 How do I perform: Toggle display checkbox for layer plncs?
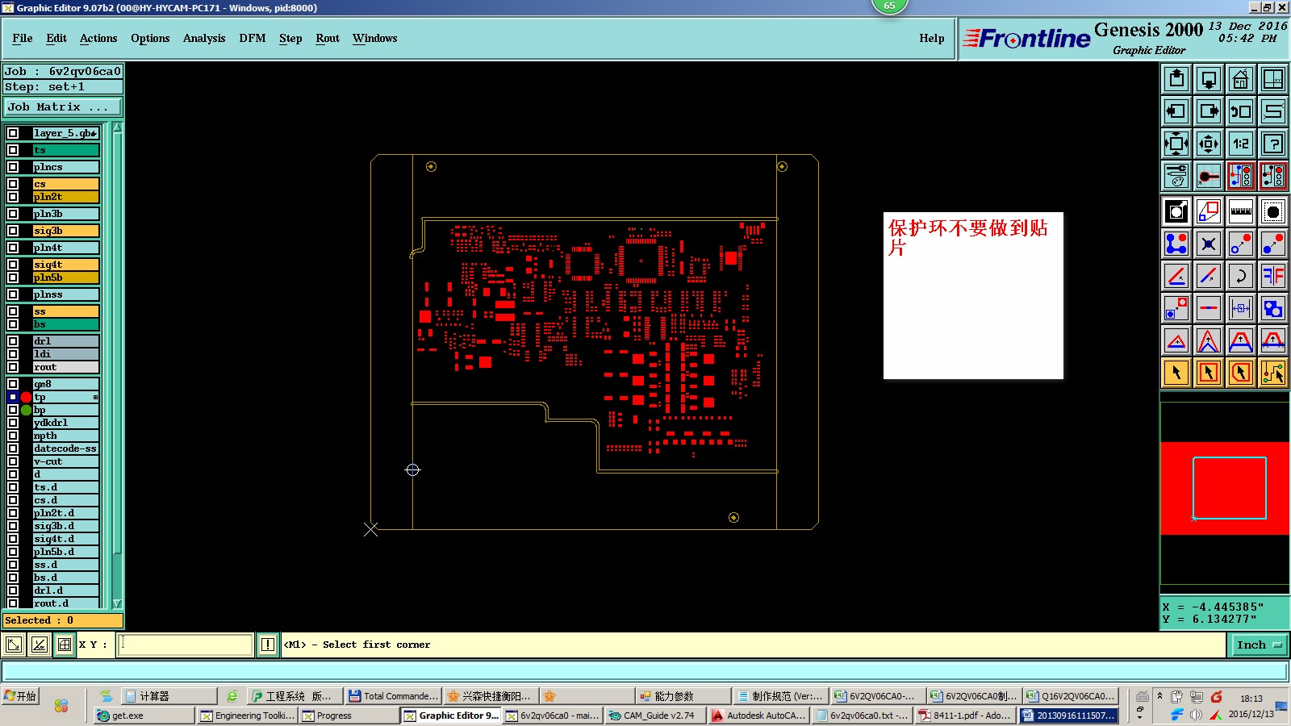(13, 167)
